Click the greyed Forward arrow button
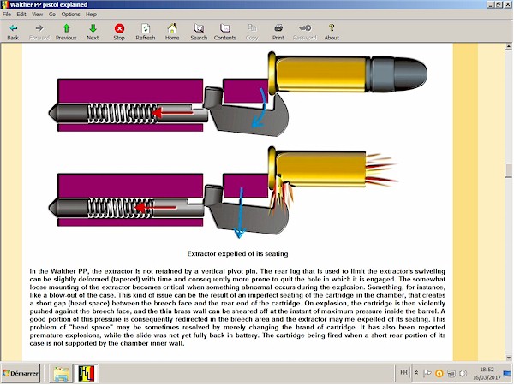The width and height of the screenshot is (514, 385). point(39,32)
